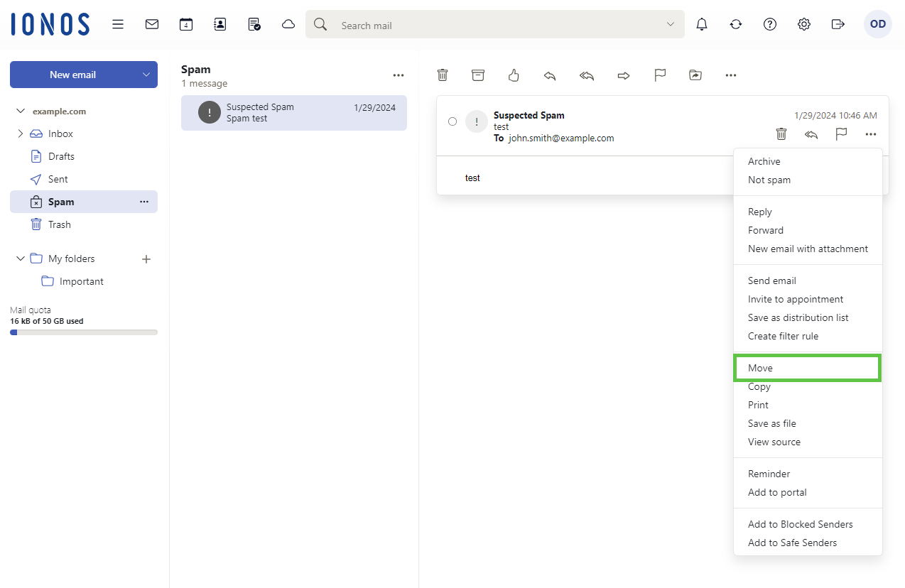Open the calendar icon in top bar
Image resolution: width=905 pixels, height=588 pixels.
[186, 24]
